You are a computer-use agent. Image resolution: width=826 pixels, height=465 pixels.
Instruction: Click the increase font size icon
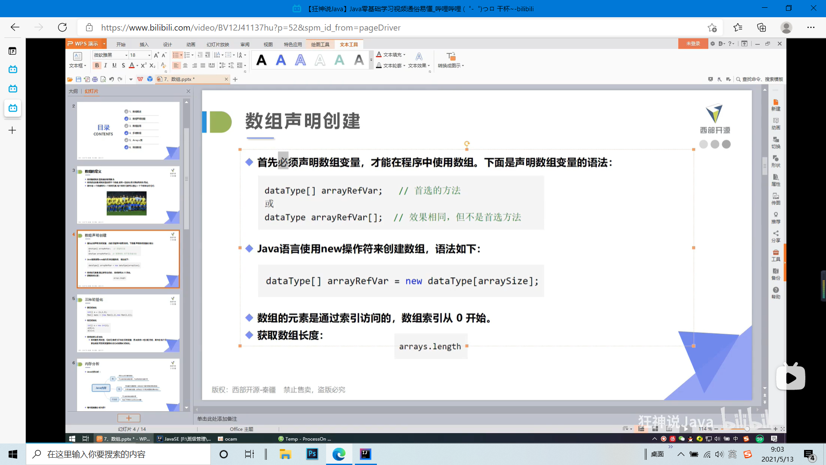pyautogui.click(x=156, y=55)
